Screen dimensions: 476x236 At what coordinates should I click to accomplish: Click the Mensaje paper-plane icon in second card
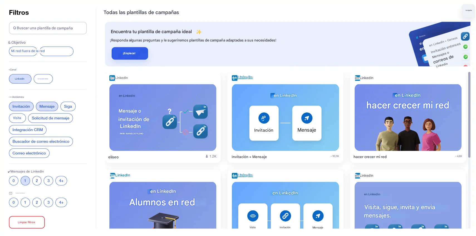click(307, 118)
